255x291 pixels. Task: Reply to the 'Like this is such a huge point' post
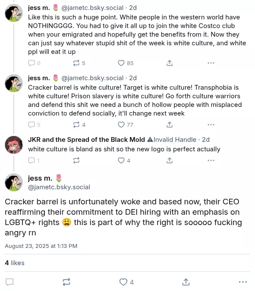coord(34,63)
